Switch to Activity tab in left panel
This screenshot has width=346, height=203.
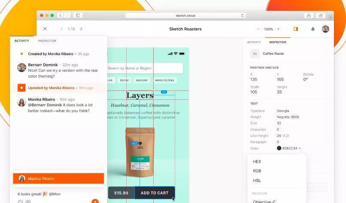point(21,41)
